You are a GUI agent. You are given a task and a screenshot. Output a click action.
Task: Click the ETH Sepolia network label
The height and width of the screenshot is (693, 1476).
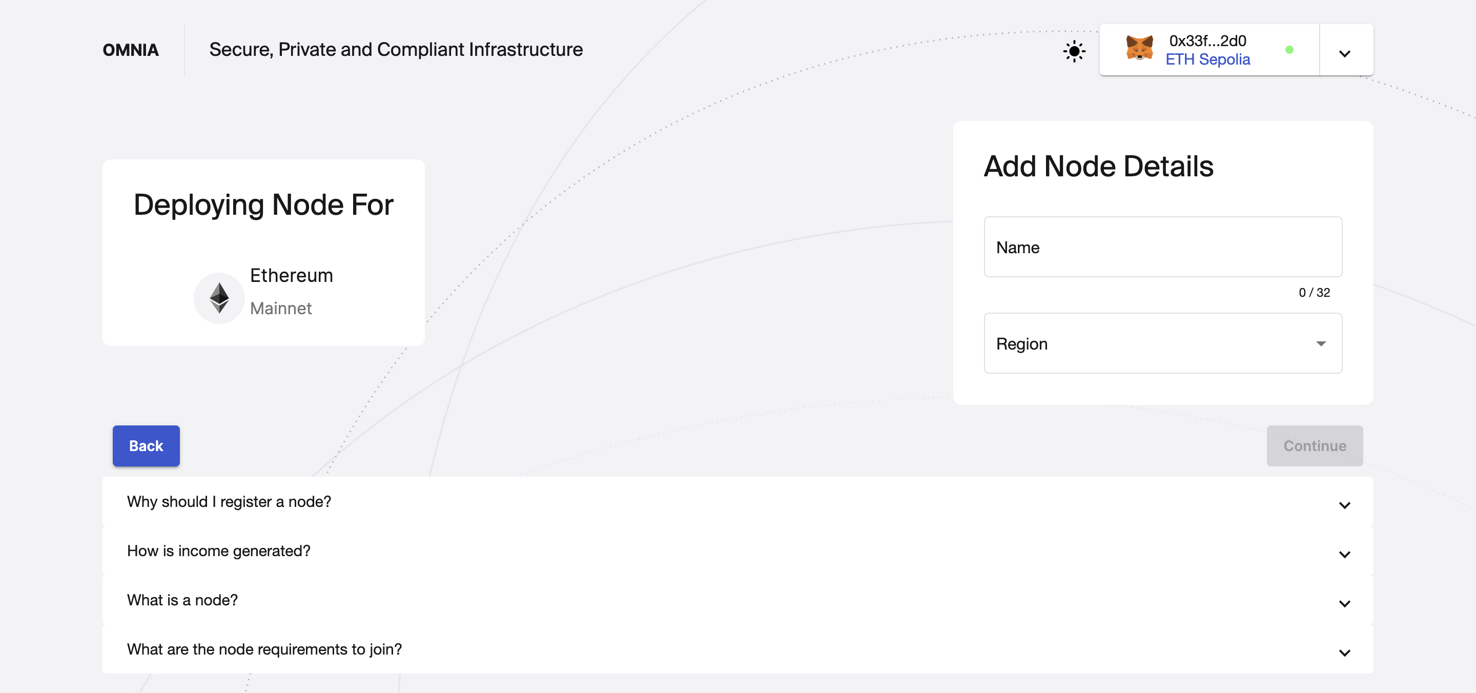[1207, 59]
